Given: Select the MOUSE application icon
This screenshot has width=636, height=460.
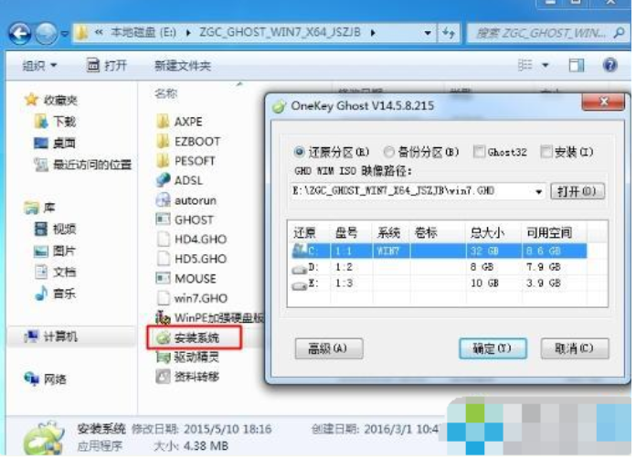Looking at the screenshot, I should [163, 278].
